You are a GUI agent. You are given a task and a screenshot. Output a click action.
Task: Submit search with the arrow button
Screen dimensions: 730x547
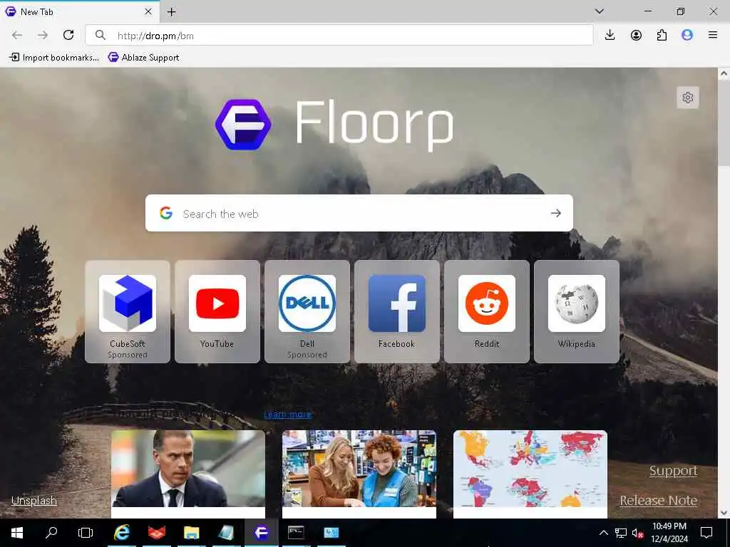pyautogui.click(x=556, y=213)
